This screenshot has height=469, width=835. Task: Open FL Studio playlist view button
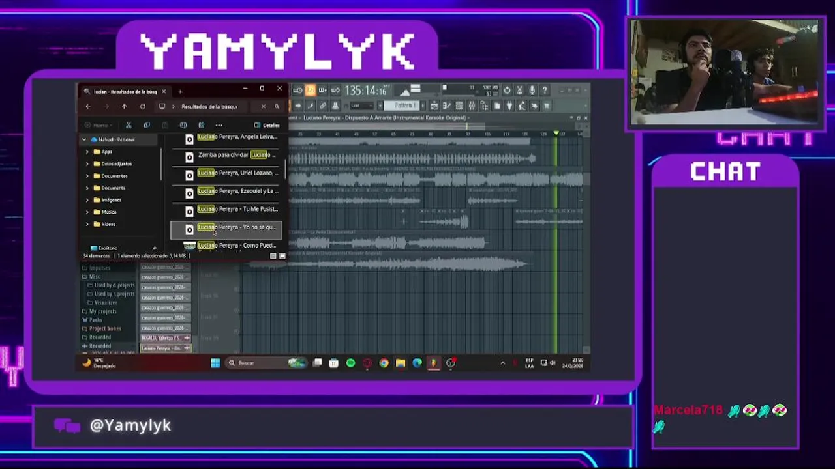click(434, 106)
